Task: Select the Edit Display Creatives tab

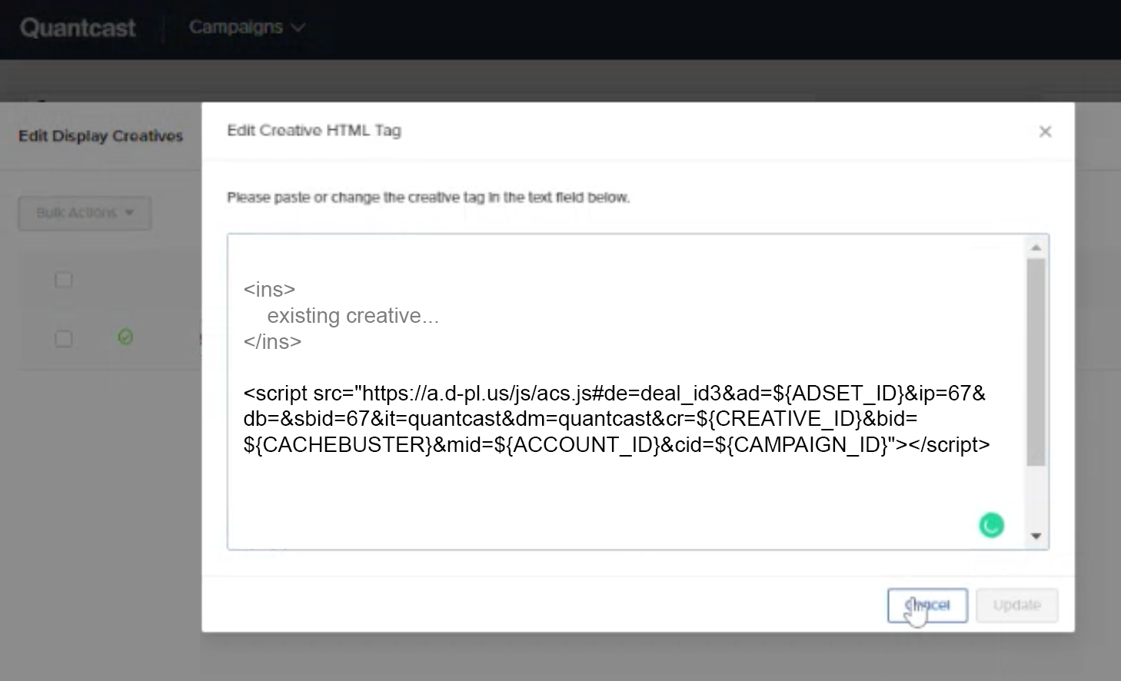Action: click(x=99, y=135)
